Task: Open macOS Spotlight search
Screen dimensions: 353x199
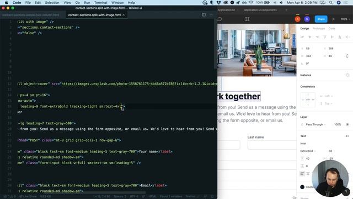Action: click(x=331, y=2)
